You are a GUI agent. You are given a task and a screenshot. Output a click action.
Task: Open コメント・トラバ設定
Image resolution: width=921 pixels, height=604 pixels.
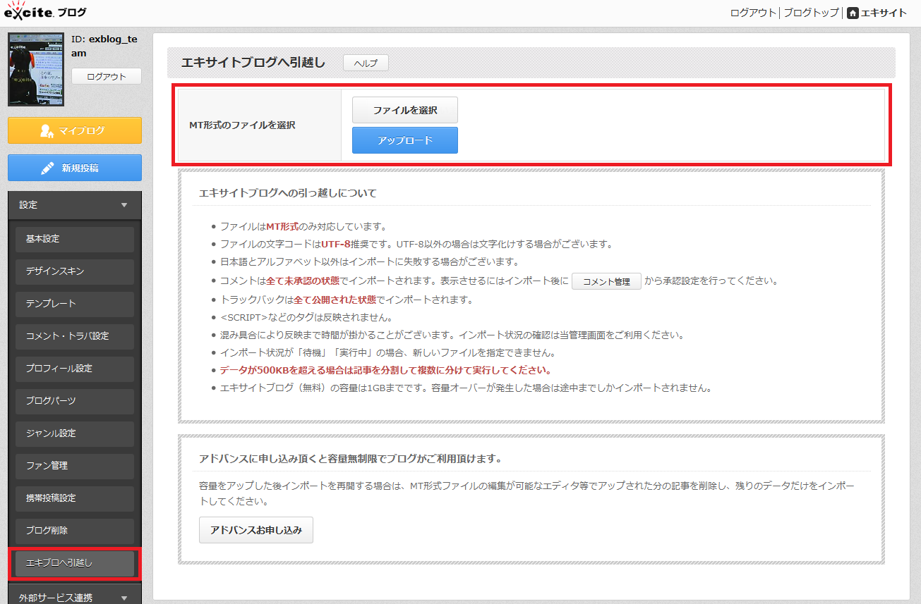pos(75,336)
